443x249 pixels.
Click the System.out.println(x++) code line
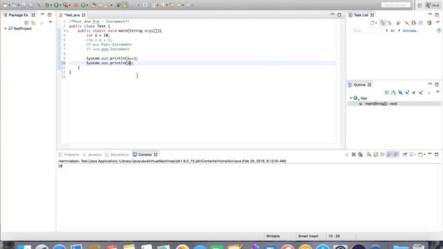(x=112, y=58)
